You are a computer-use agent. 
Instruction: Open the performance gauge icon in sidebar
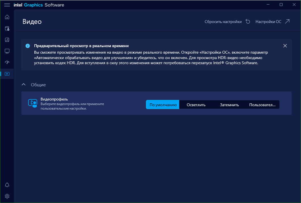[x=7, y=62]
